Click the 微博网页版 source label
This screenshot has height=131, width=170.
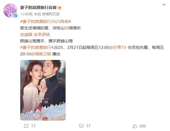(x=51, y=14)
